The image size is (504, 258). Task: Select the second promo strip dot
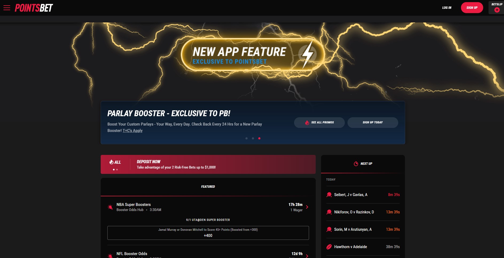[117, 170]
